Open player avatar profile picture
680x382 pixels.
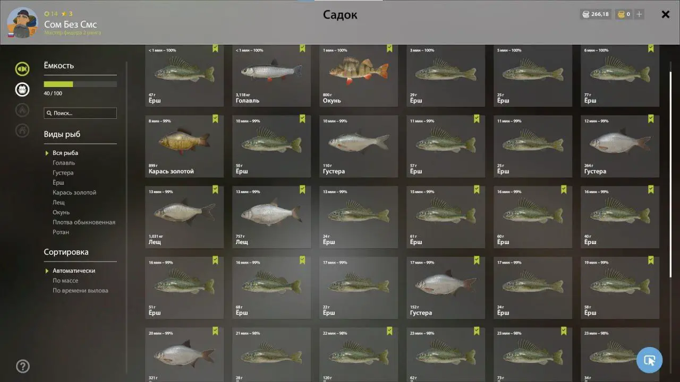click(x=22, y=23)
